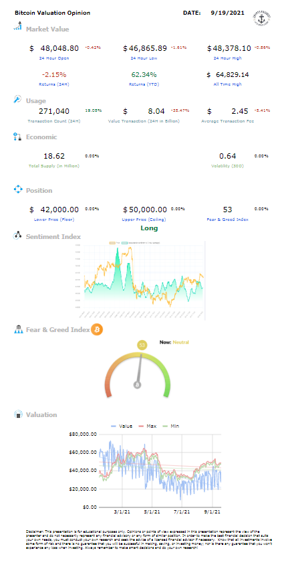Click the Usage wrench icon
The width and height of the screenshot is (292, 561).
coord(17,100)
